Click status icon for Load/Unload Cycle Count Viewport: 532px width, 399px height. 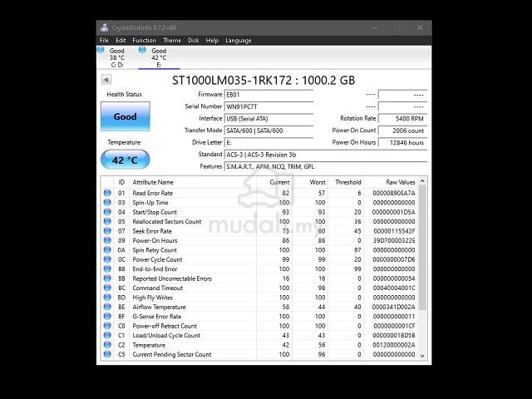tap(107, 335)
